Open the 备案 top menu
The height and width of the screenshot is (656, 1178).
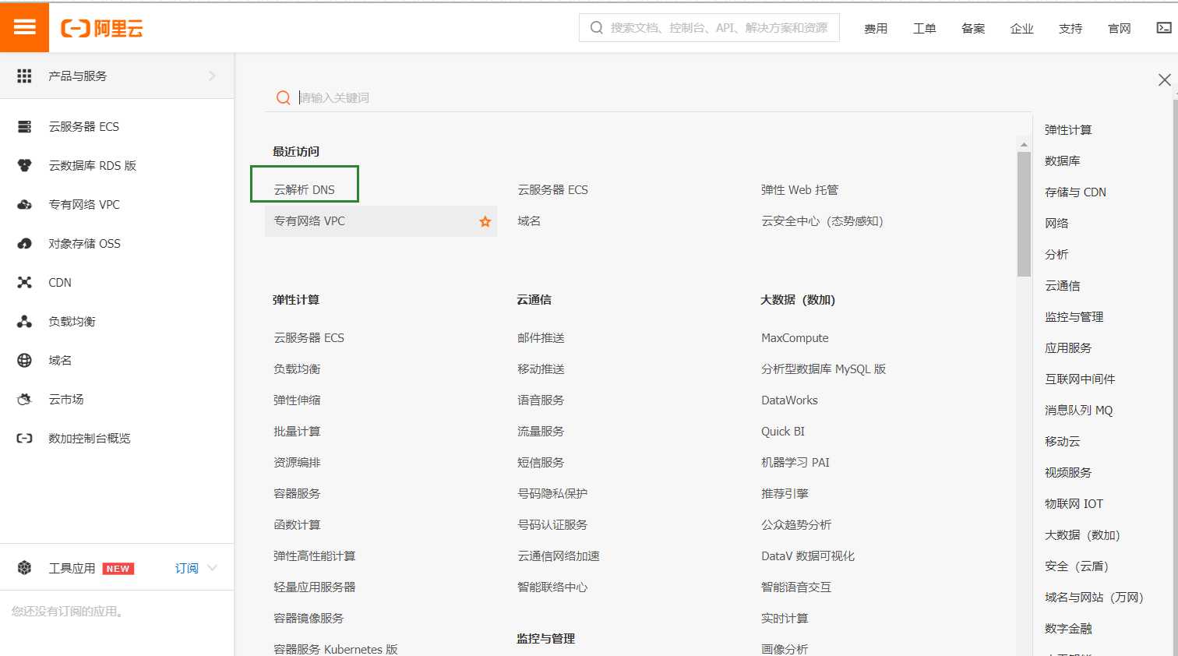coord(973,28)
